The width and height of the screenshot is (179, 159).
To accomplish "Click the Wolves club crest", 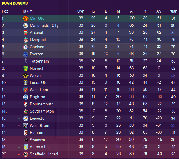I will [x=25, y=75].
